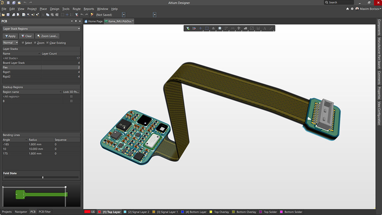This screenshot has height=215, width=382.
Task: Open the settings gear icon near username
Action: pos(352,9)
